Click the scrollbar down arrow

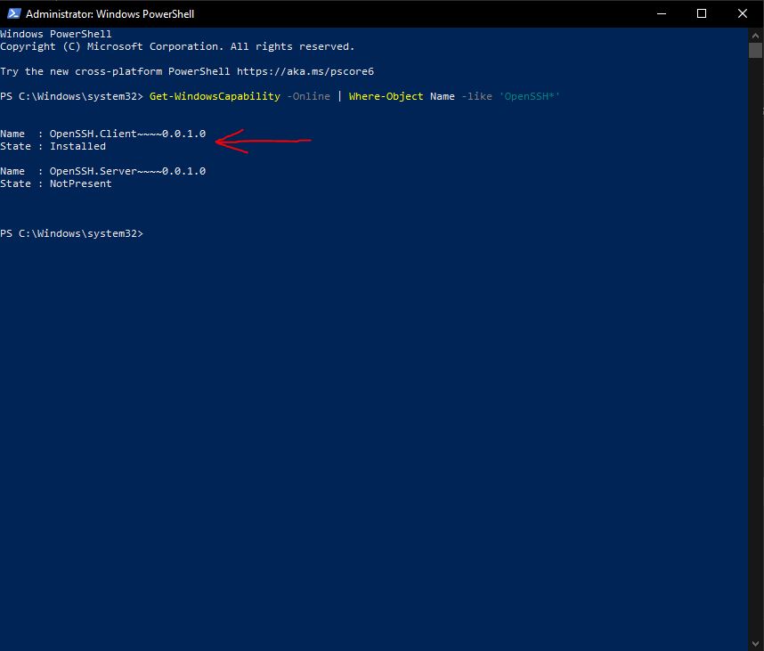(x=755, y=643)
